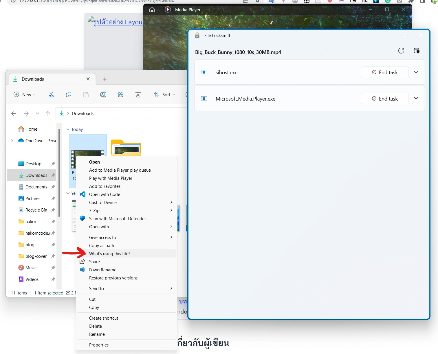The width and height of the screenshot is (438, 354).
Task: Expand the Send to submenu
Action: pyautogui.click(x=127, y=289)
